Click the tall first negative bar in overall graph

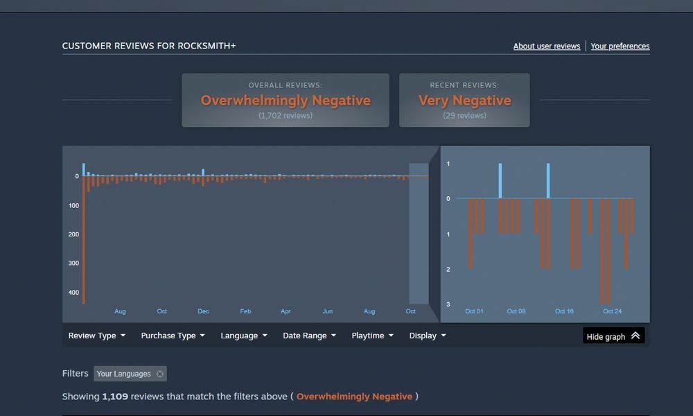click(84, 240)
